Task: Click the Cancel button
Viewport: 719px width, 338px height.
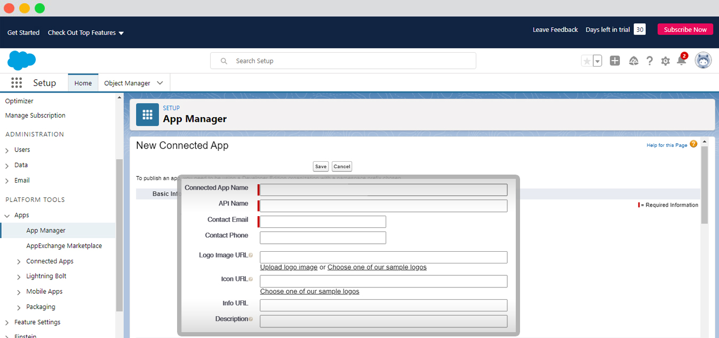Action: [x=342, y=167]
